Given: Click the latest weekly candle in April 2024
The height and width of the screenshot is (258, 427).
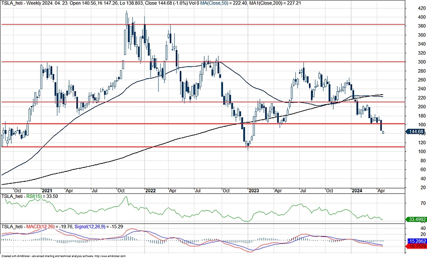Looking at the screenshot, I should [x=383, y=132].
